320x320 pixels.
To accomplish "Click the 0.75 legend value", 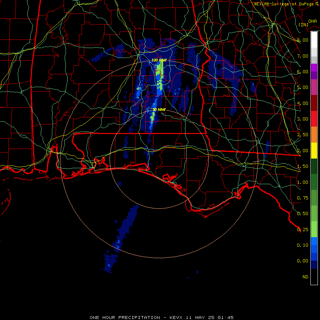I will 303,198.
